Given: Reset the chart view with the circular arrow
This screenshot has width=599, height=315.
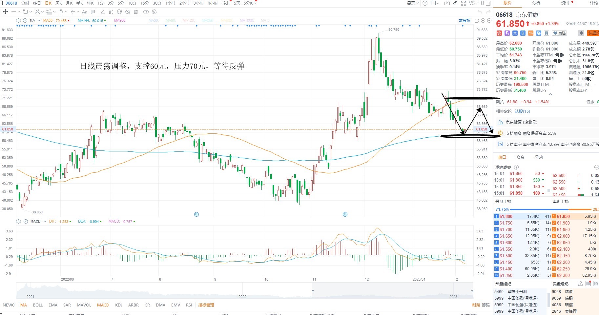Looking at the screenshot, I should tap(477, 21).
